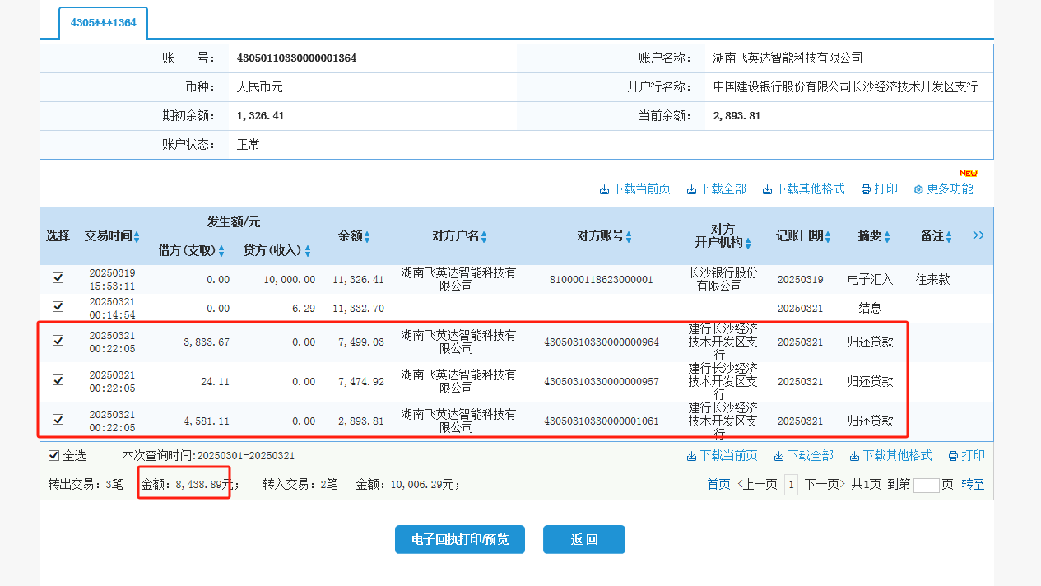This screenshot has width=1041, height=586.
Task: Sort by 摘要 column arrows
Action: pyautogui.click(x=887, y=237)
